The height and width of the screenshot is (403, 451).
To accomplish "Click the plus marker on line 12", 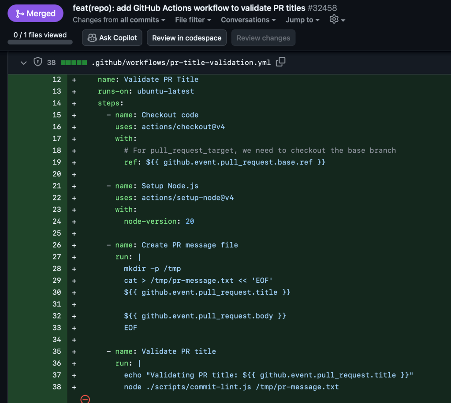I will point(74,80).
